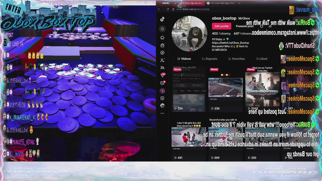Select the Favorites profile tab
Image resolution: width=322 pixels, height=181 pixels.
pos(236,59)
